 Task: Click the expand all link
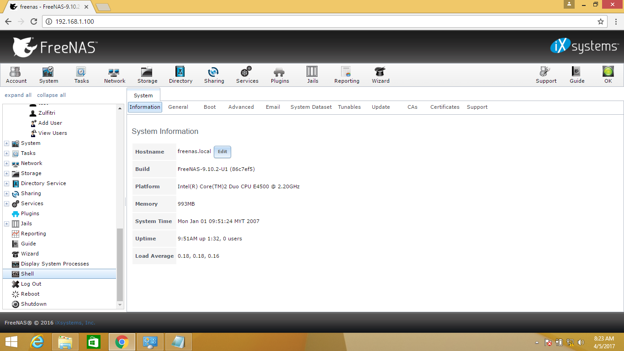(18, 95)
